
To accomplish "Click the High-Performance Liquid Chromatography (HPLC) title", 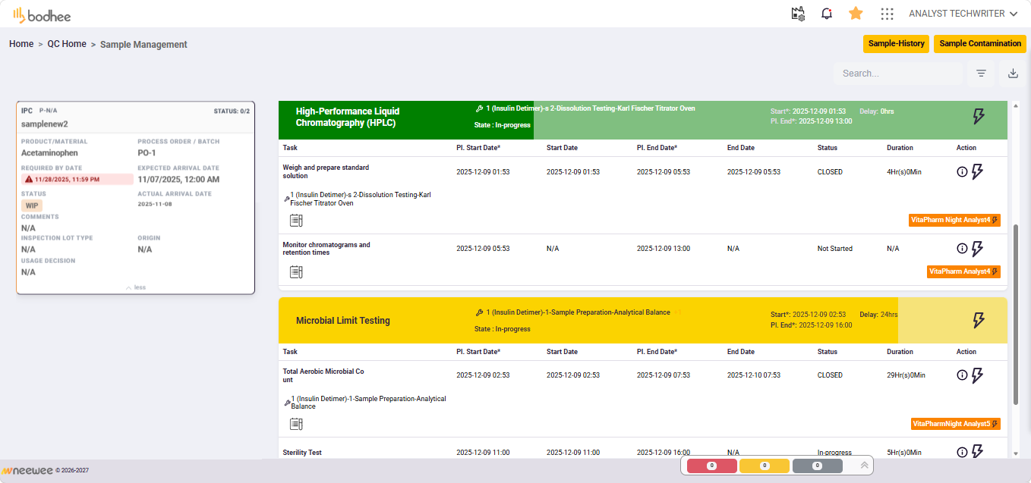I will (x=348, y=117).
